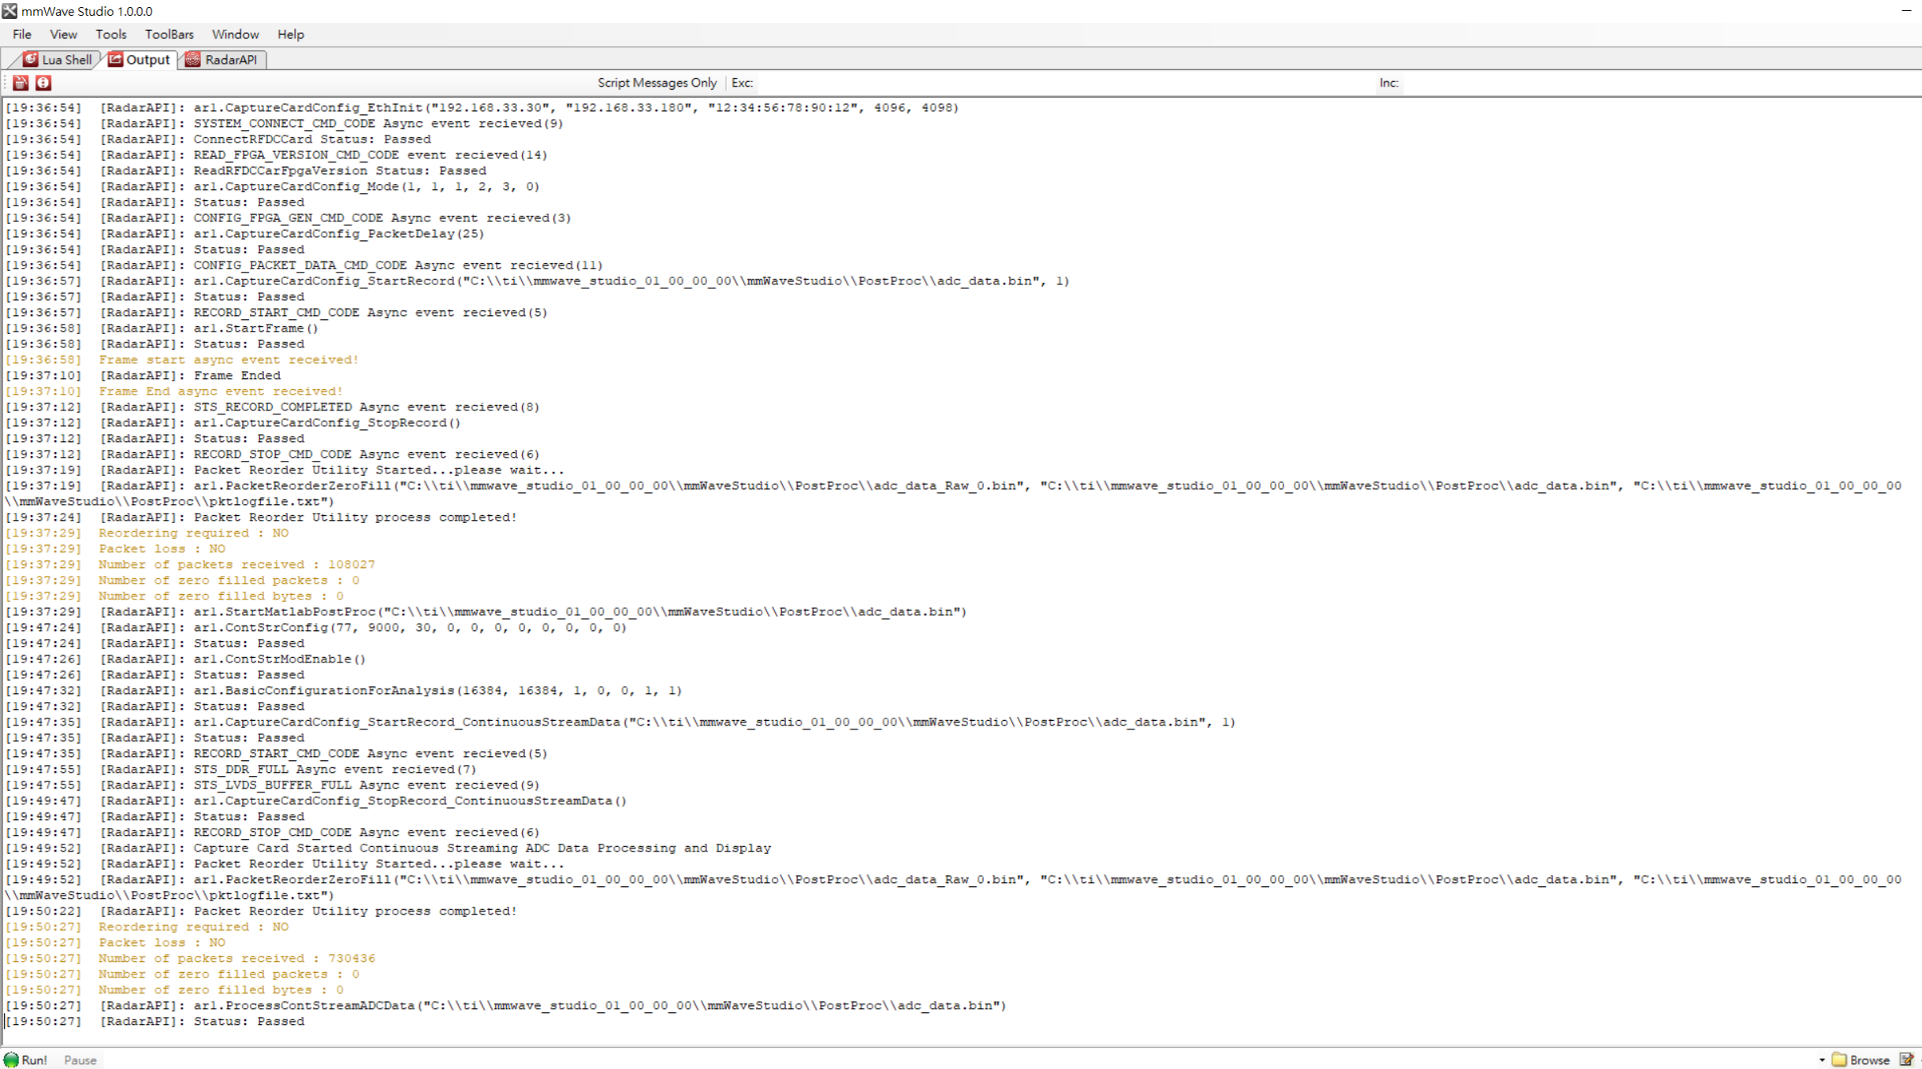Open the Tools menu

coord(111,35)
